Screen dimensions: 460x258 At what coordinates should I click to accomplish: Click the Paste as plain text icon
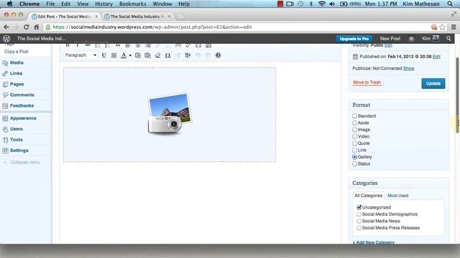(137, 55)
